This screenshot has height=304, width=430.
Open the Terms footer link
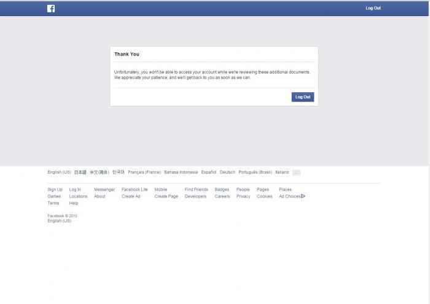[x=53, y=203]
